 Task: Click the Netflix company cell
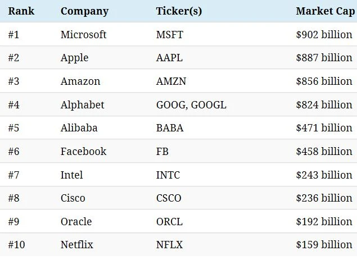click(76, 245)
